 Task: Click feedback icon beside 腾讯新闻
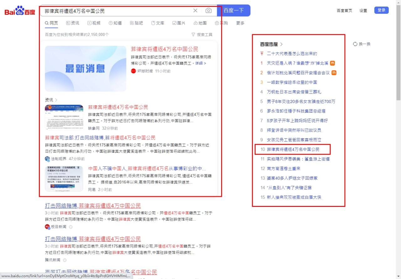click(65, 260)
